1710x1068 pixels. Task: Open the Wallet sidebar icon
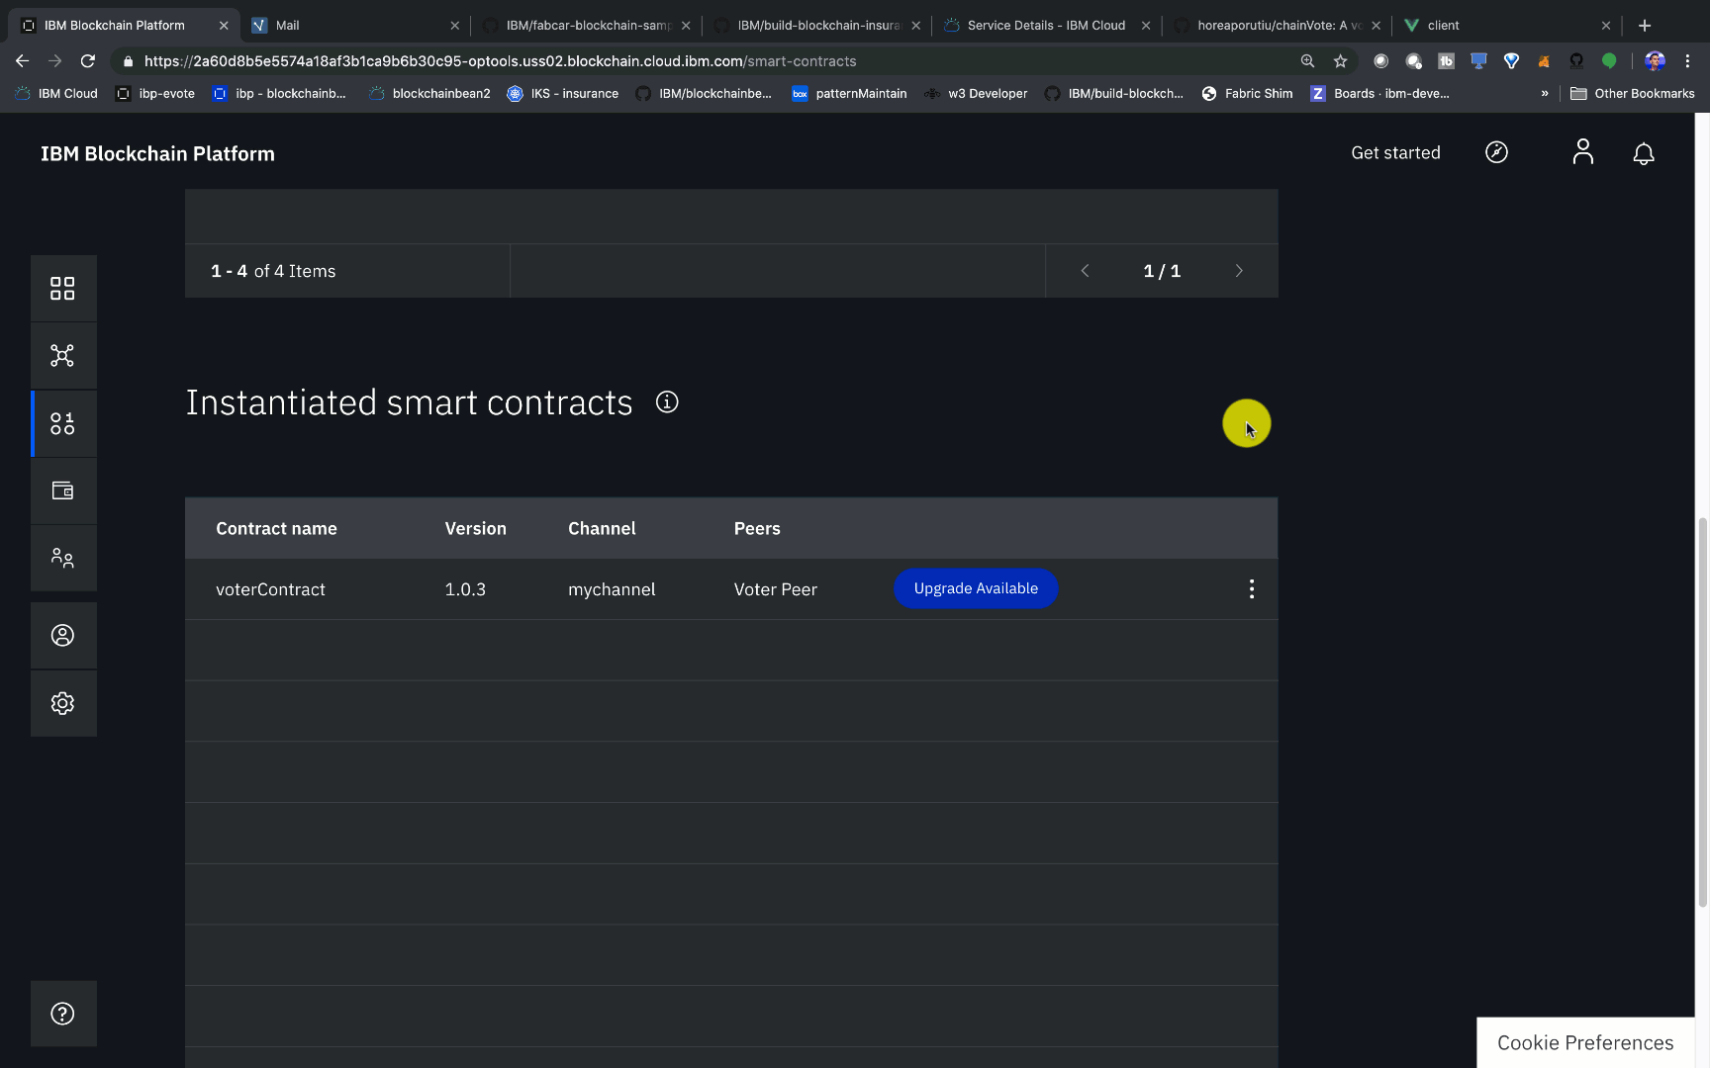coord(62,490)
